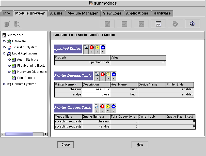Open the View Logs tab
The image size is (206, 156).
pyautogui.click(x=112, y=13)
